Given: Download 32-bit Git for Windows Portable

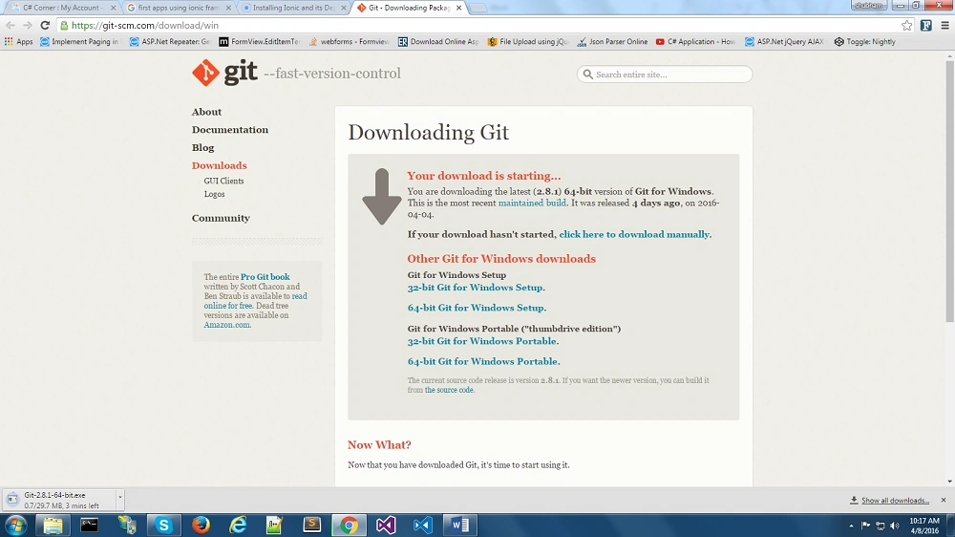Looking at the screenshot, I should pyautogui.click(x=481, y=341).
